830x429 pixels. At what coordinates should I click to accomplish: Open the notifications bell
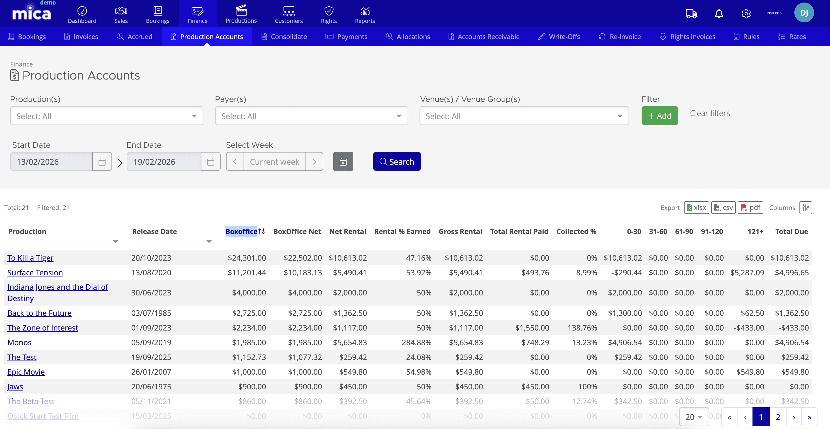pyautogui.click(x=719, y=14)
